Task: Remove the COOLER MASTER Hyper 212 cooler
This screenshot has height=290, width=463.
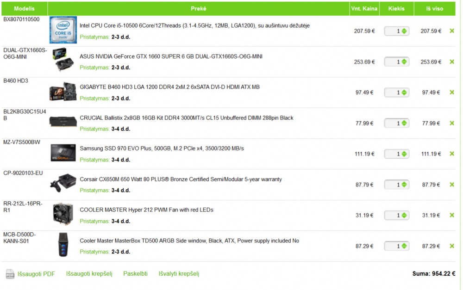Action: pos(452,215)
